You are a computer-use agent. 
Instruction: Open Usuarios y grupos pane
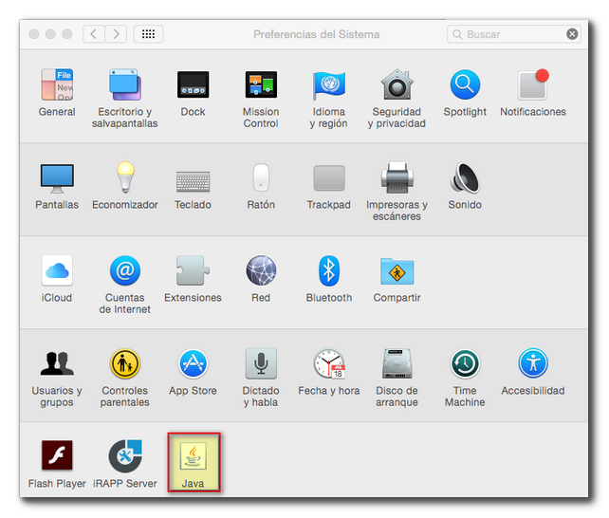tap(57, 364)
